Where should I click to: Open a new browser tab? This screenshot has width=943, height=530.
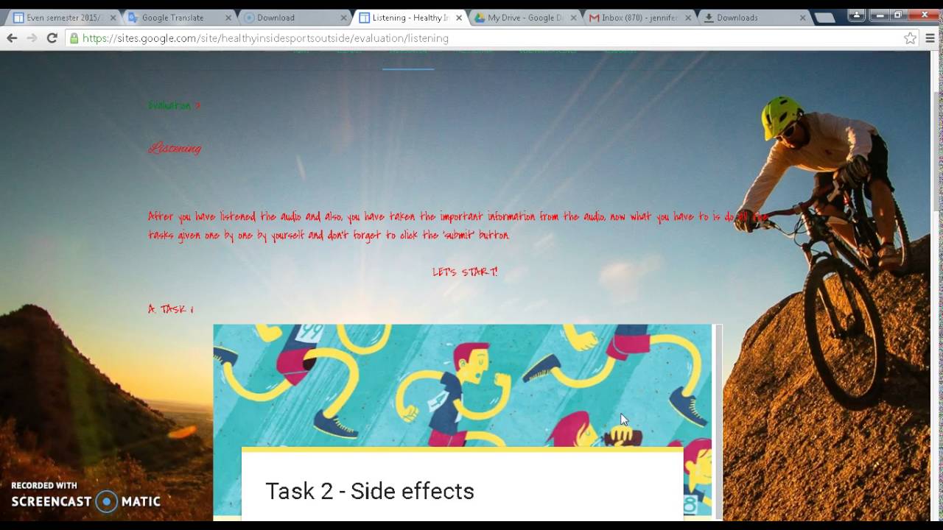click(x=824, y=18)
